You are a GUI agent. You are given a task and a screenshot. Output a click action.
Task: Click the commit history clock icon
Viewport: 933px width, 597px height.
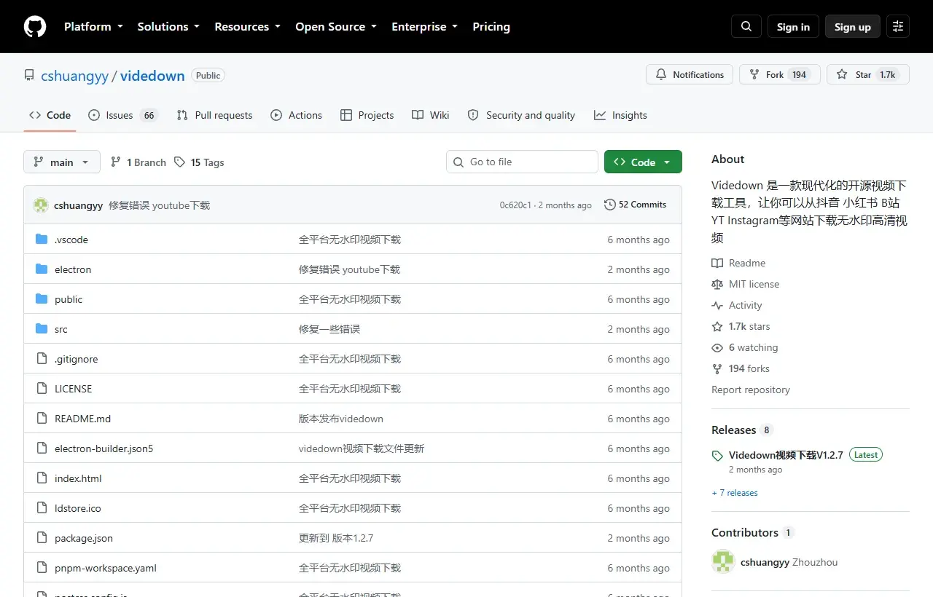610,205
